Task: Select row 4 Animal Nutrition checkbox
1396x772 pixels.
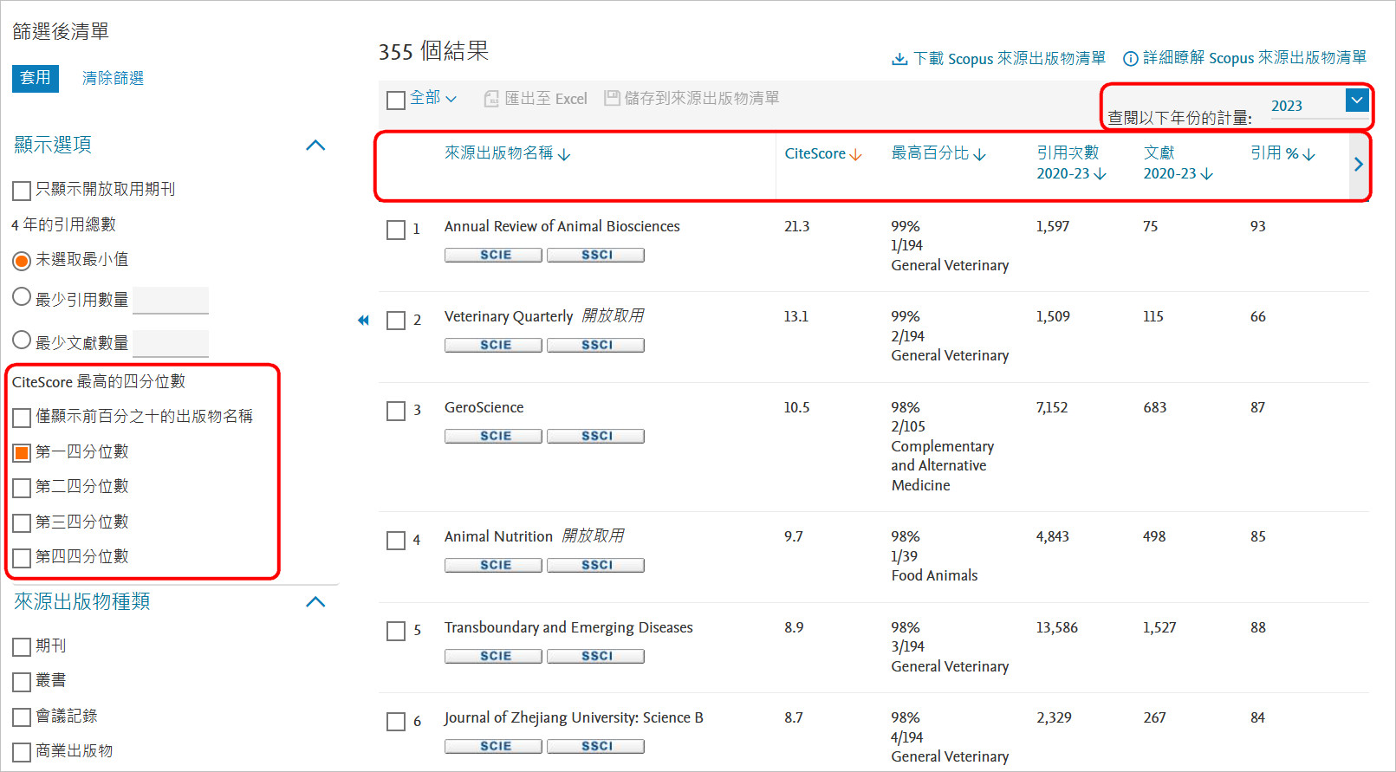Action: 396,541
